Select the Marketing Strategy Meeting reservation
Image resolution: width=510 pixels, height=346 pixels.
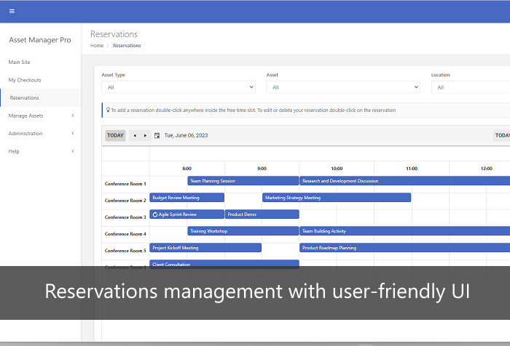point(337,197)
